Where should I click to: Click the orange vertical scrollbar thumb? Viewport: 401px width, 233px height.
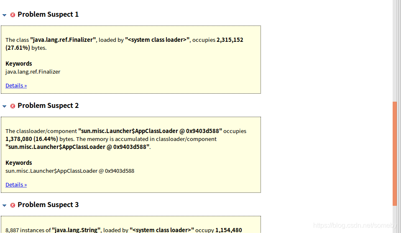tap(395, 154)
